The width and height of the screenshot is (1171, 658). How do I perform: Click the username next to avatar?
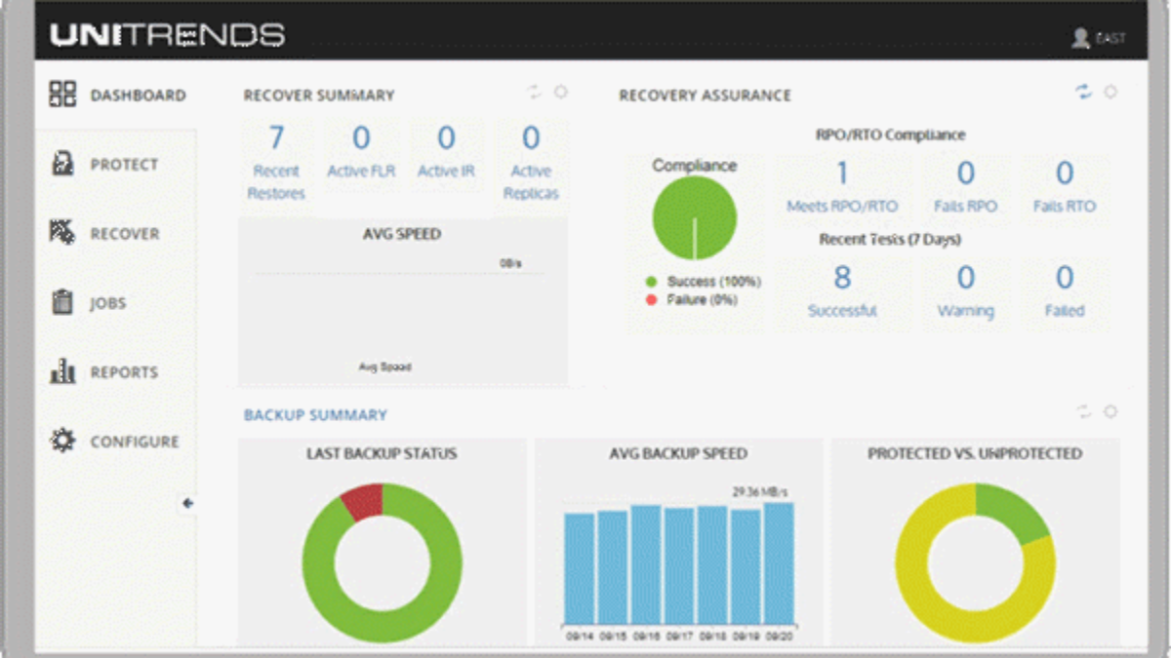(1110, 39)
